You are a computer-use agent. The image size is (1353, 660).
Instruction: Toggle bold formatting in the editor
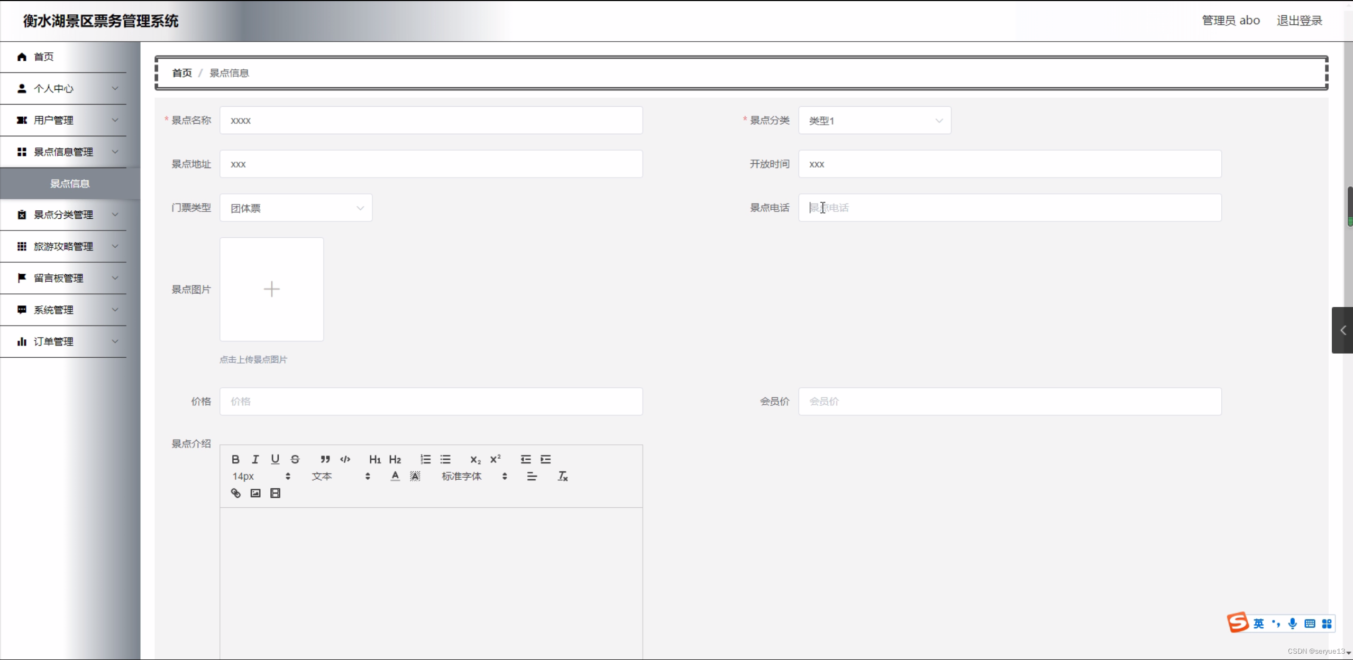[235, 459]
